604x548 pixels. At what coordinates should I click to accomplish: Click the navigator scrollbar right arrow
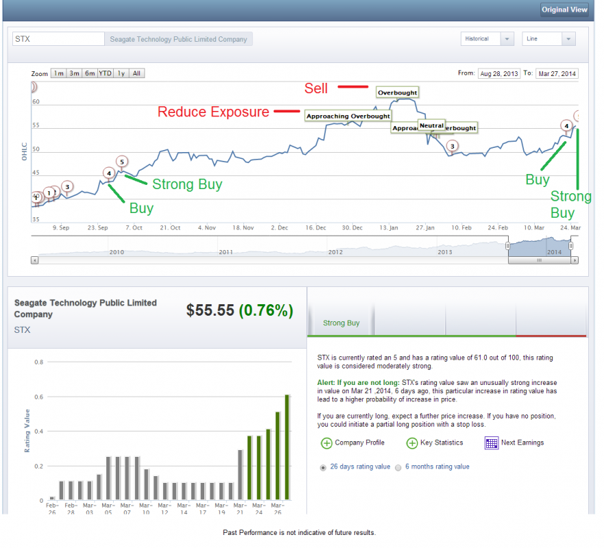575,260
